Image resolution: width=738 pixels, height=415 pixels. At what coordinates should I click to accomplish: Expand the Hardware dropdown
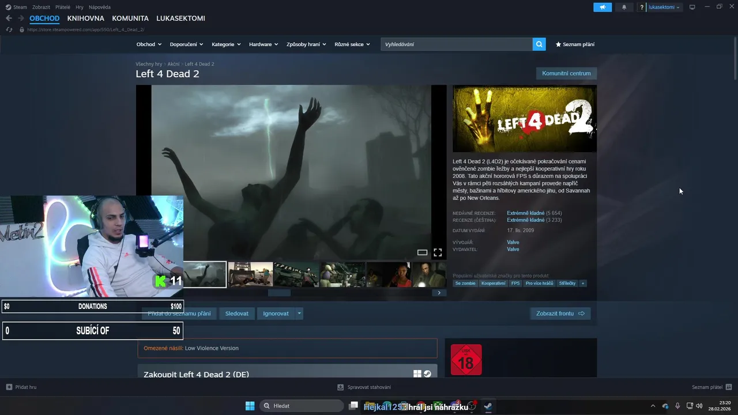pyautogui.click(x=263, y=44)
